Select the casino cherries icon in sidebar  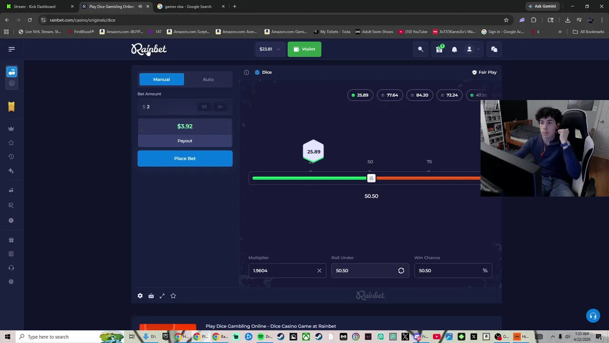click(x=11, y=72)
